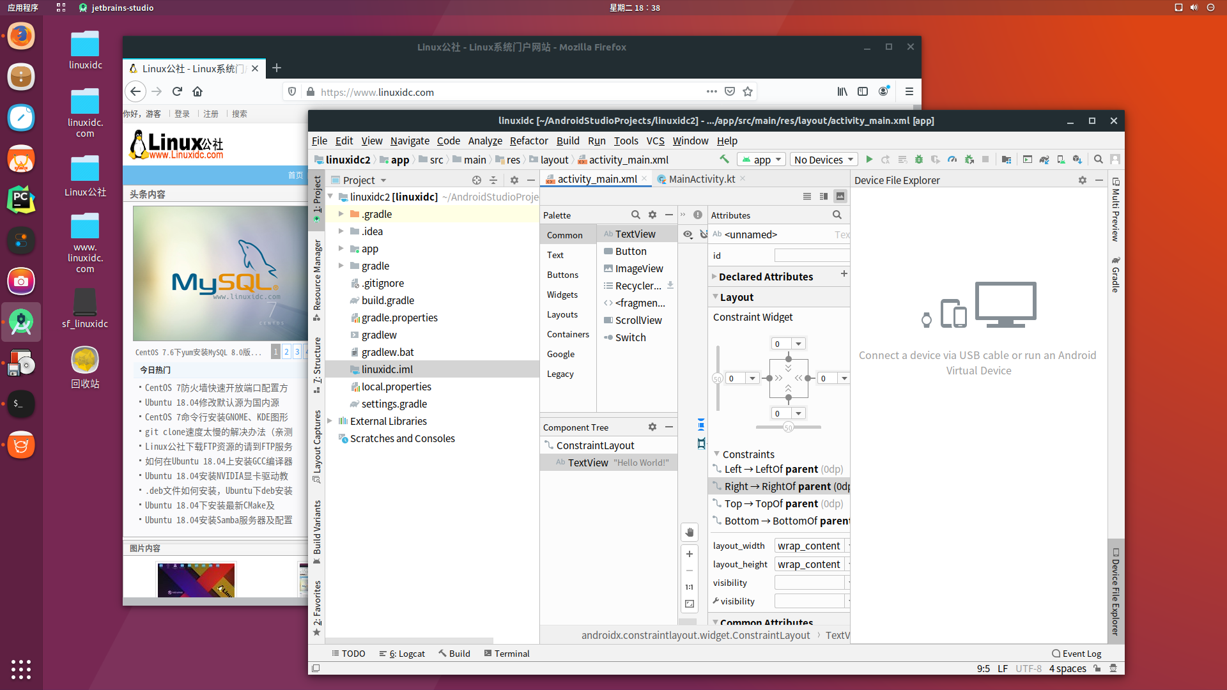
Task: Click the Project panel horizontal scrollbar
Action: pyautogui.click(x=409, y=640)
